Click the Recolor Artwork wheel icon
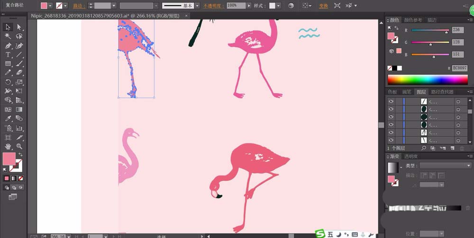Viewport: 474px width, 238px height. tap(291, 5)
